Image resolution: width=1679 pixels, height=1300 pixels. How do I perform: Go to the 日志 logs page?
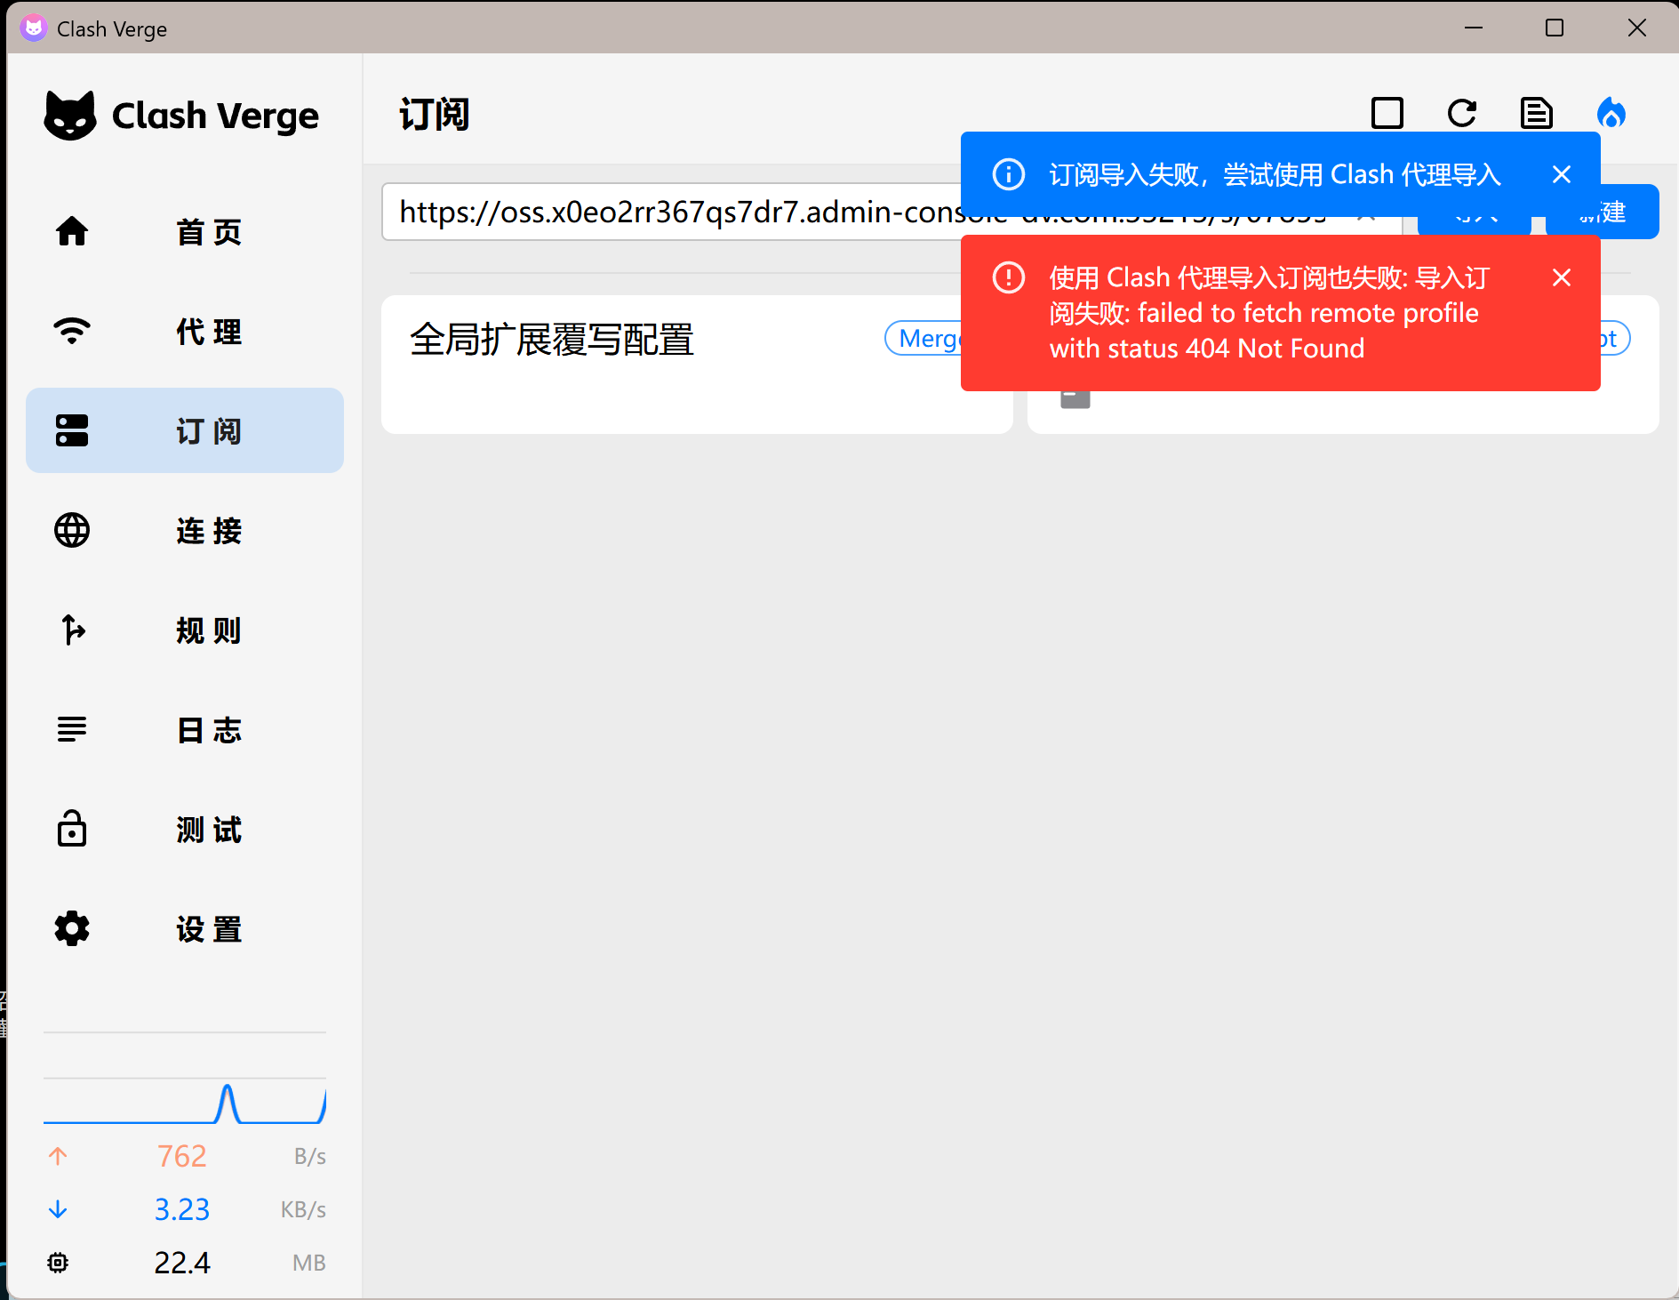pos(185,729)
